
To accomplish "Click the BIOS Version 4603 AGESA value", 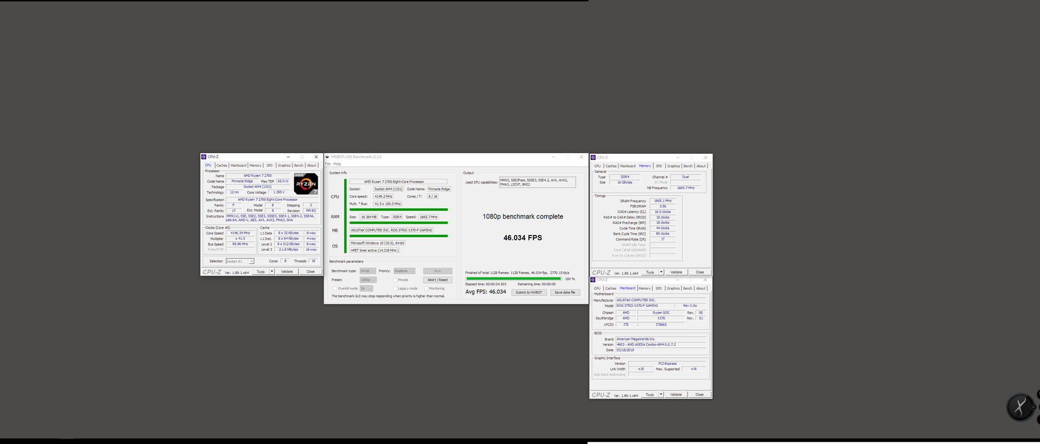I will pyautogui.click(x=661, y=345).
